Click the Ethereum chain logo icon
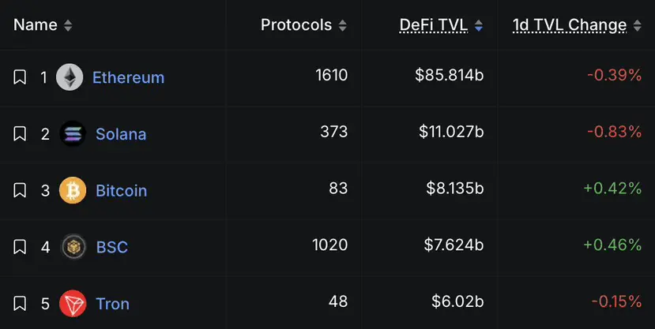 (x=70, y=77)
